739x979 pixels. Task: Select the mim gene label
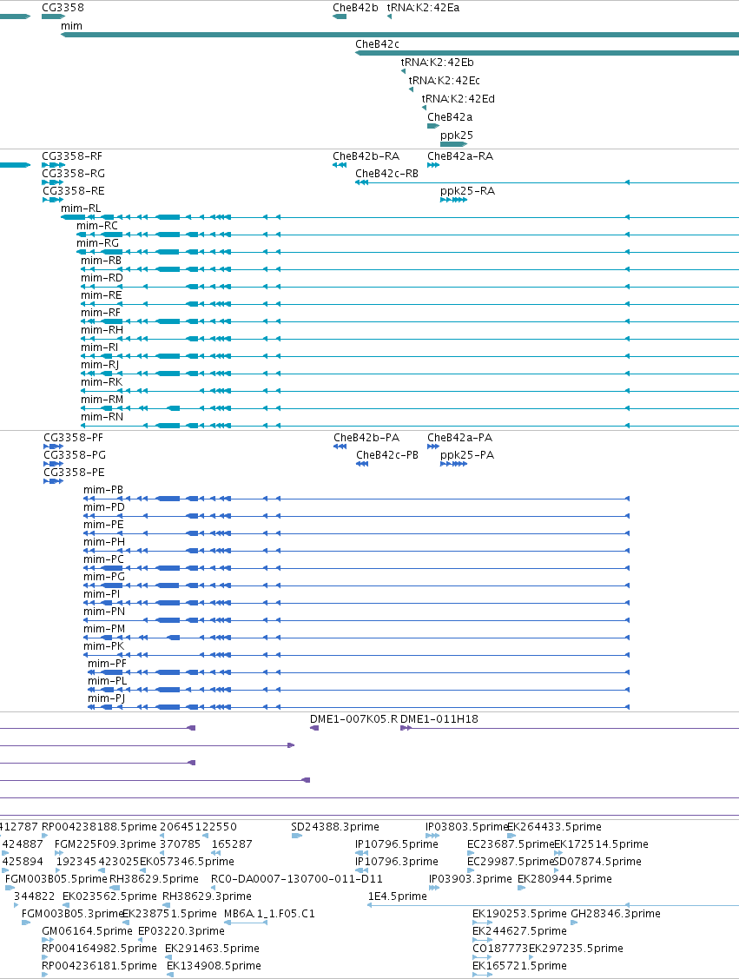point(71,25)
